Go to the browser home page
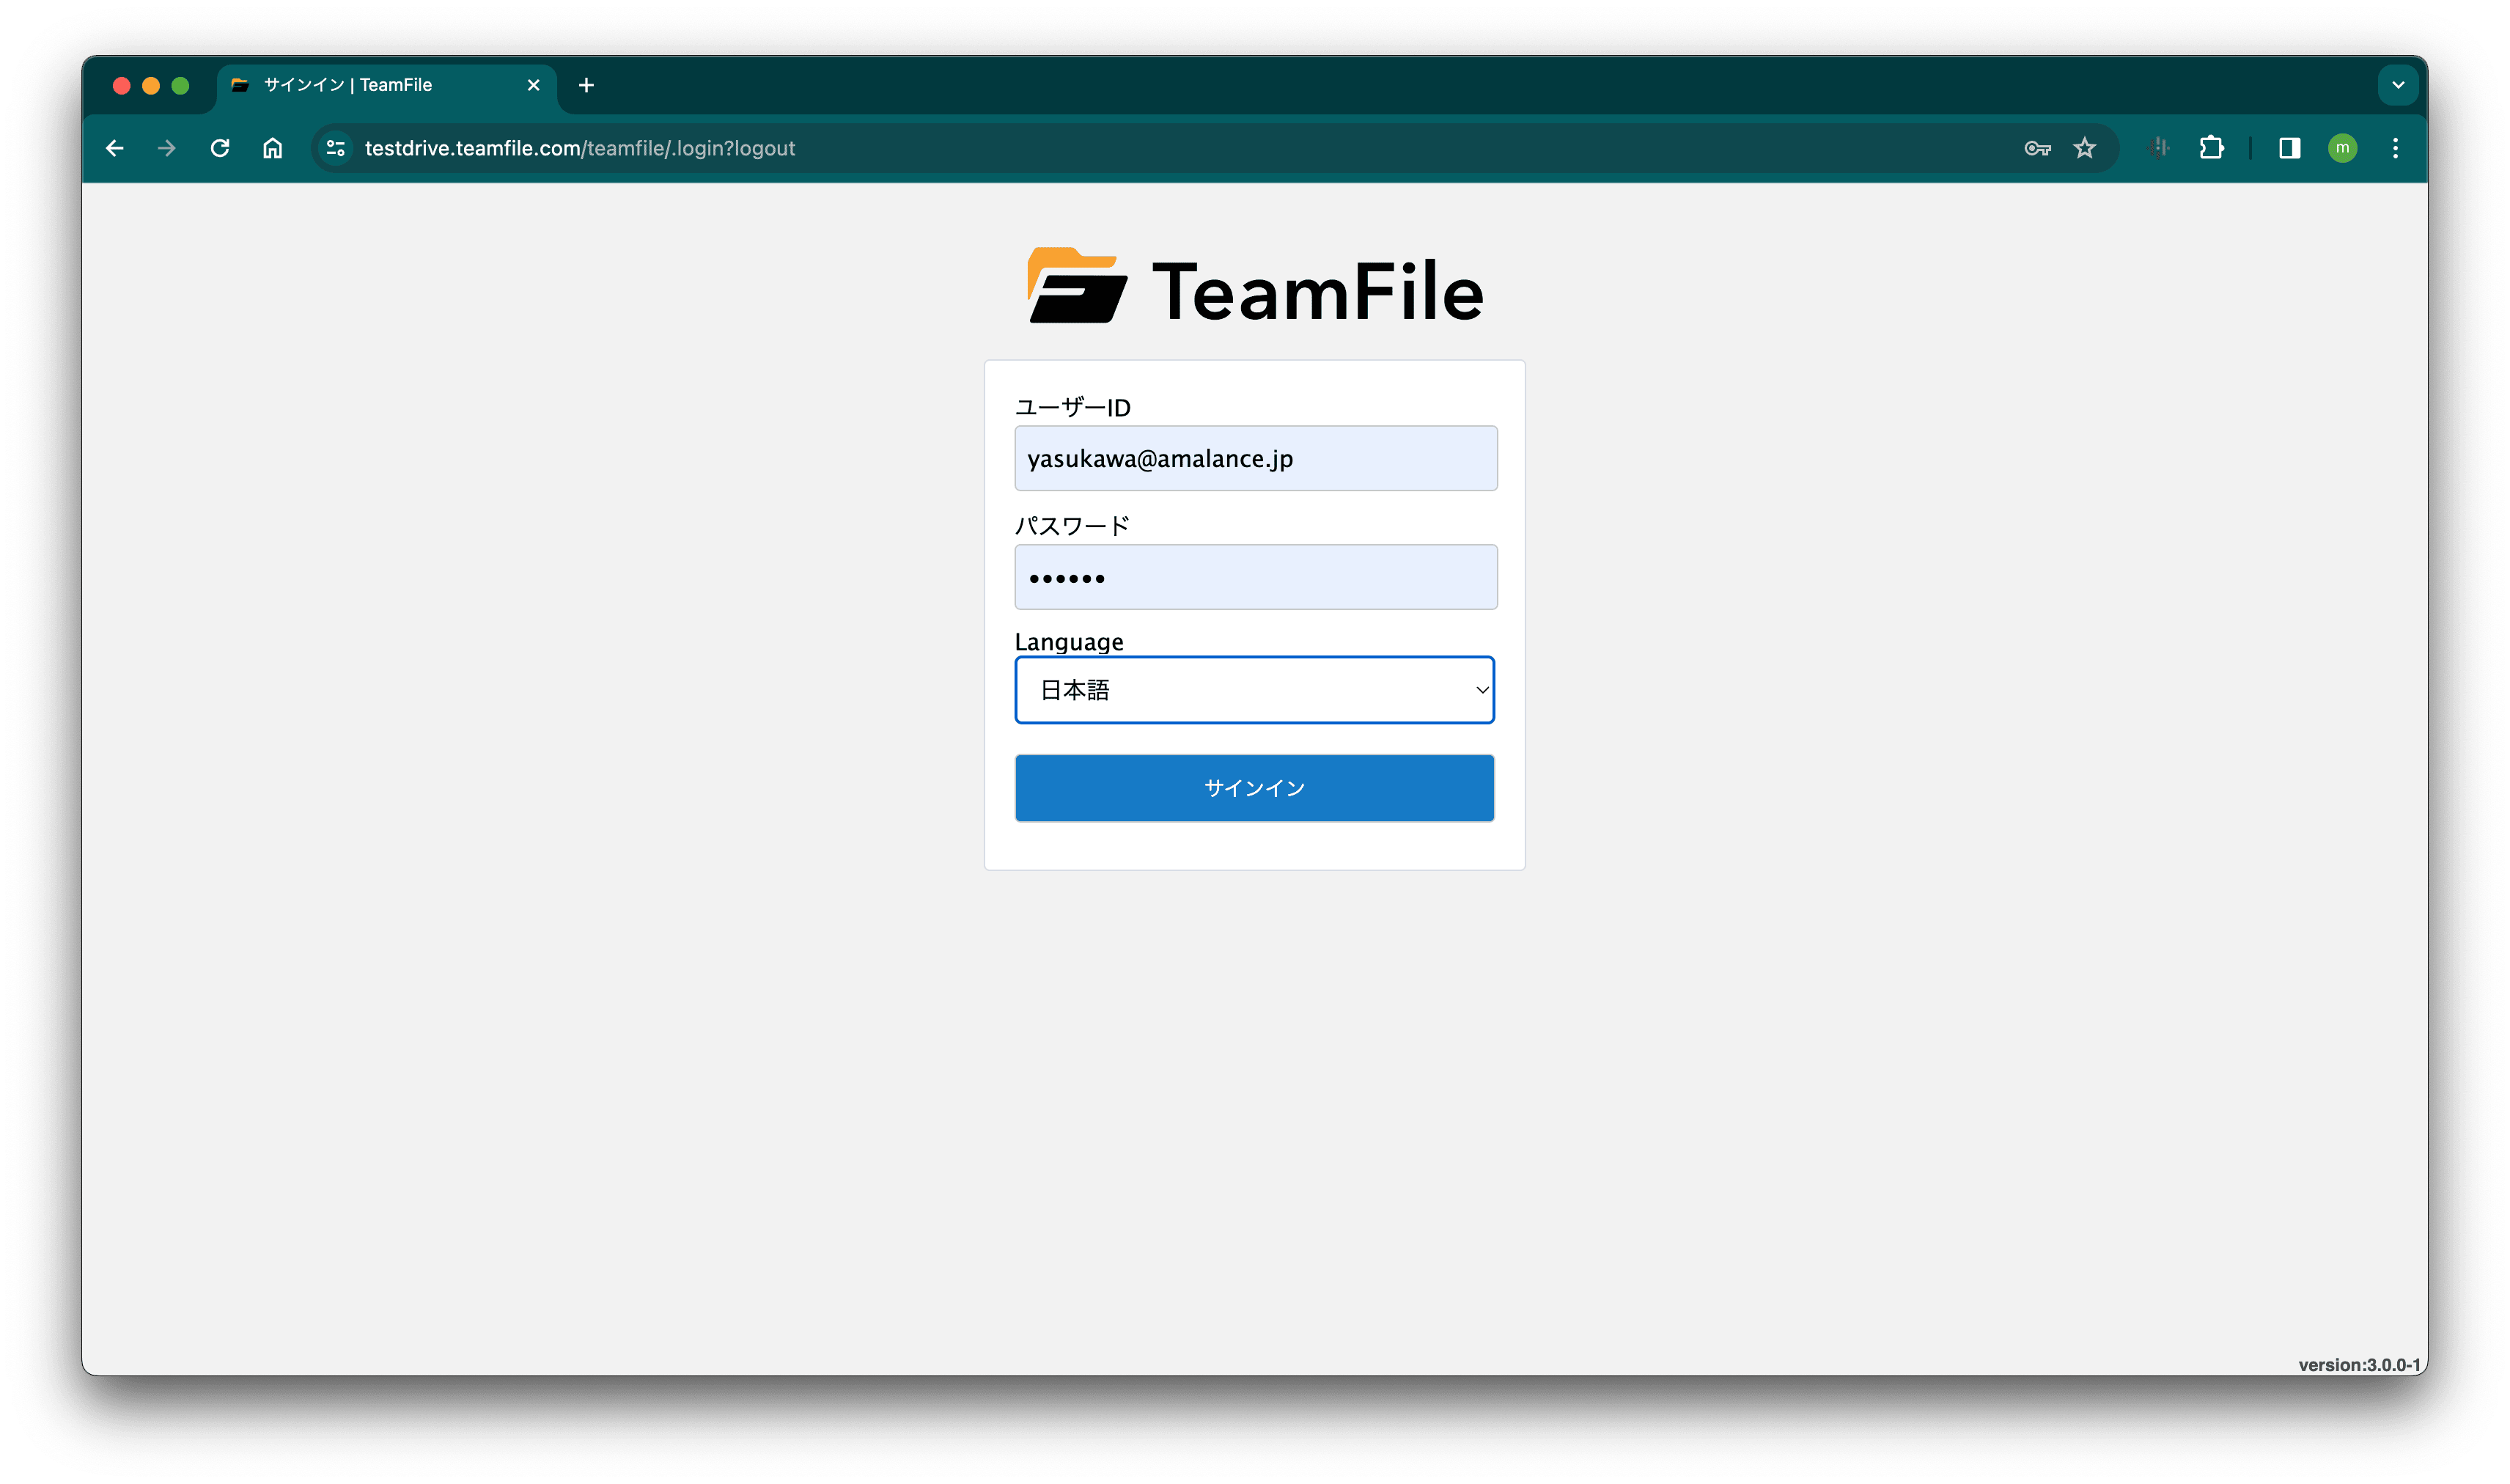The height and width of the screenshot is (1484, 2510). (272, 148)
